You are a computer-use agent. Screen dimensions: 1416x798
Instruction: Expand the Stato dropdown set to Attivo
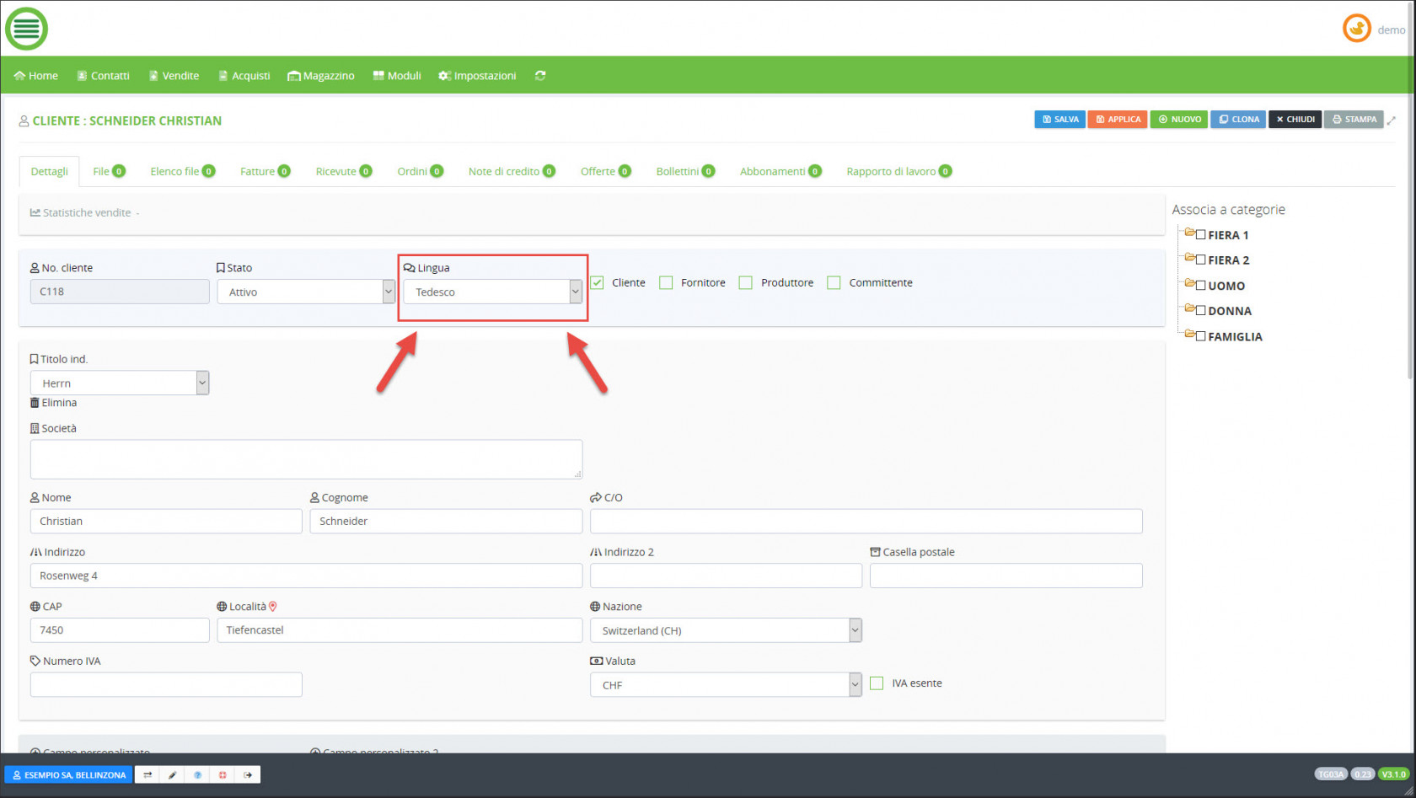tap(305, 292)
